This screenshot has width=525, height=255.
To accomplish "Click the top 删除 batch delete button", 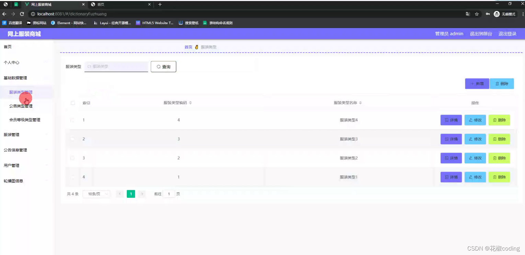I will tap(502, 84).
